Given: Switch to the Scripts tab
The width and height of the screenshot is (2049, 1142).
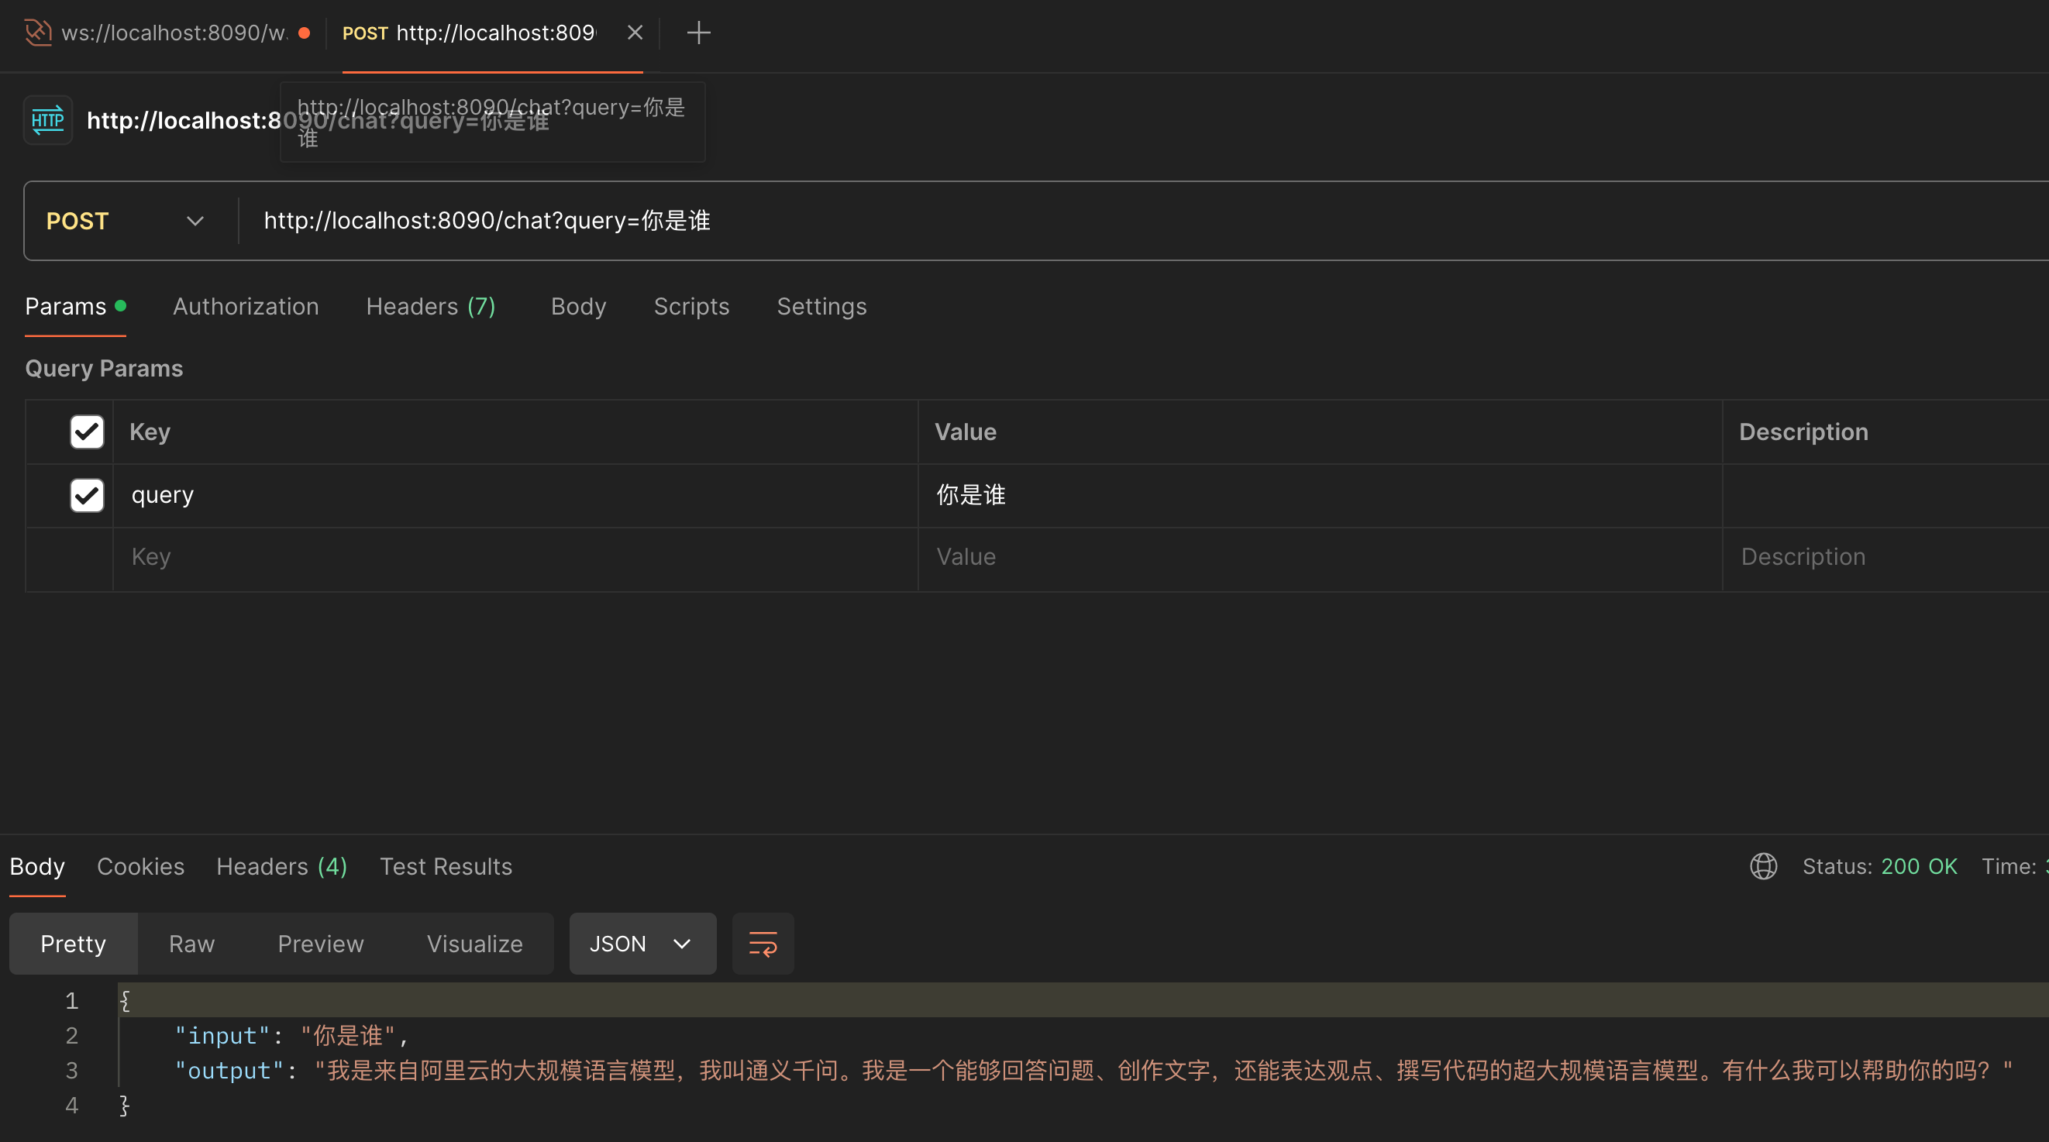Looking at the screenshot, I should tap(690, 307).
